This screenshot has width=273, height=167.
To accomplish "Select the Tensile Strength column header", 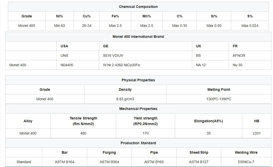I will tap(83, 121).
